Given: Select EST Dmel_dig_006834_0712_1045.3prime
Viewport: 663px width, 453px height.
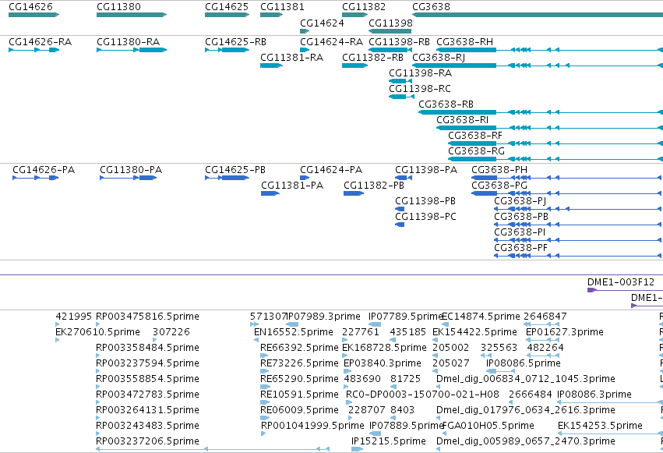Looking at the screenshot, I should tap(438, 387).
